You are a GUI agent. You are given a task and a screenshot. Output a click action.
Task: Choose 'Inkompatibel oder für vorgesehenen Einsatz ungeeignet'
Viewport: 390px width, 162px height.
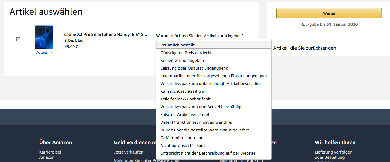tap(214, 76)
